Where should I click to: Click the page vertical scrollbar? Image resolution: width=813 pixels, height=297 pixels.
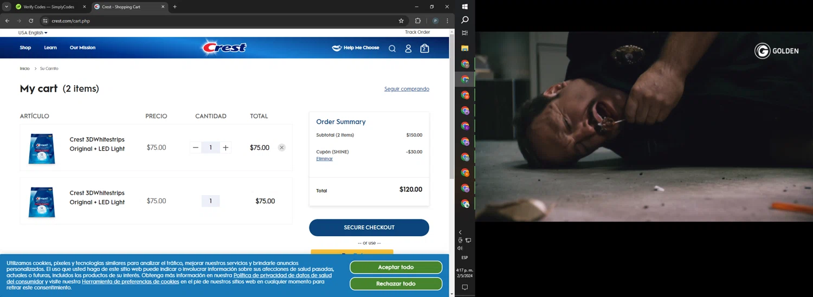451,107
